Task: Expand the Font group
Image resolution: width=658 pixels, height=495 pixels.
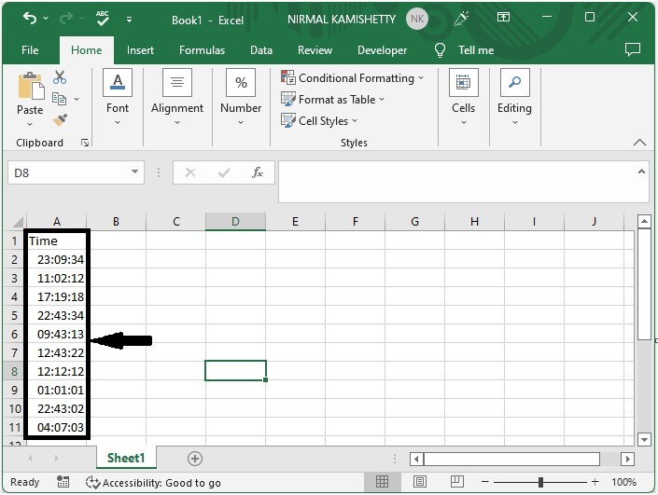Action: 118,97
